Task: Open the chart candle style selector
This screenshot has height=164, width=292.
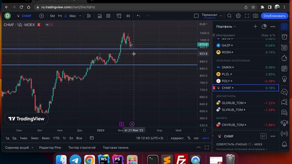Action: 89,16
